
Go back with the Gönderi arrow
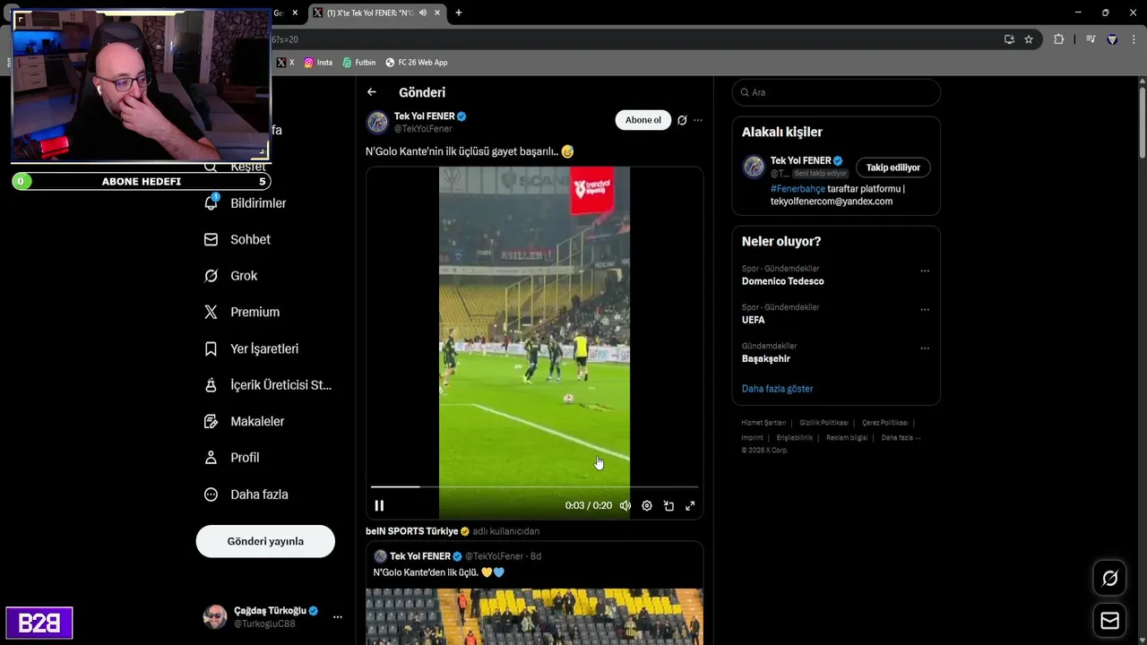pyautogui.click(x=372, y=92)
